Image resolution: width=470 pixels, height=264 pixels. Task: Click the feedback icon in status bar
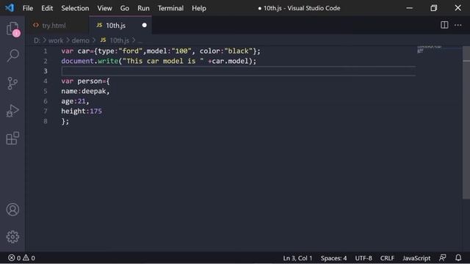pyautogui.click(x=442, y=257)
